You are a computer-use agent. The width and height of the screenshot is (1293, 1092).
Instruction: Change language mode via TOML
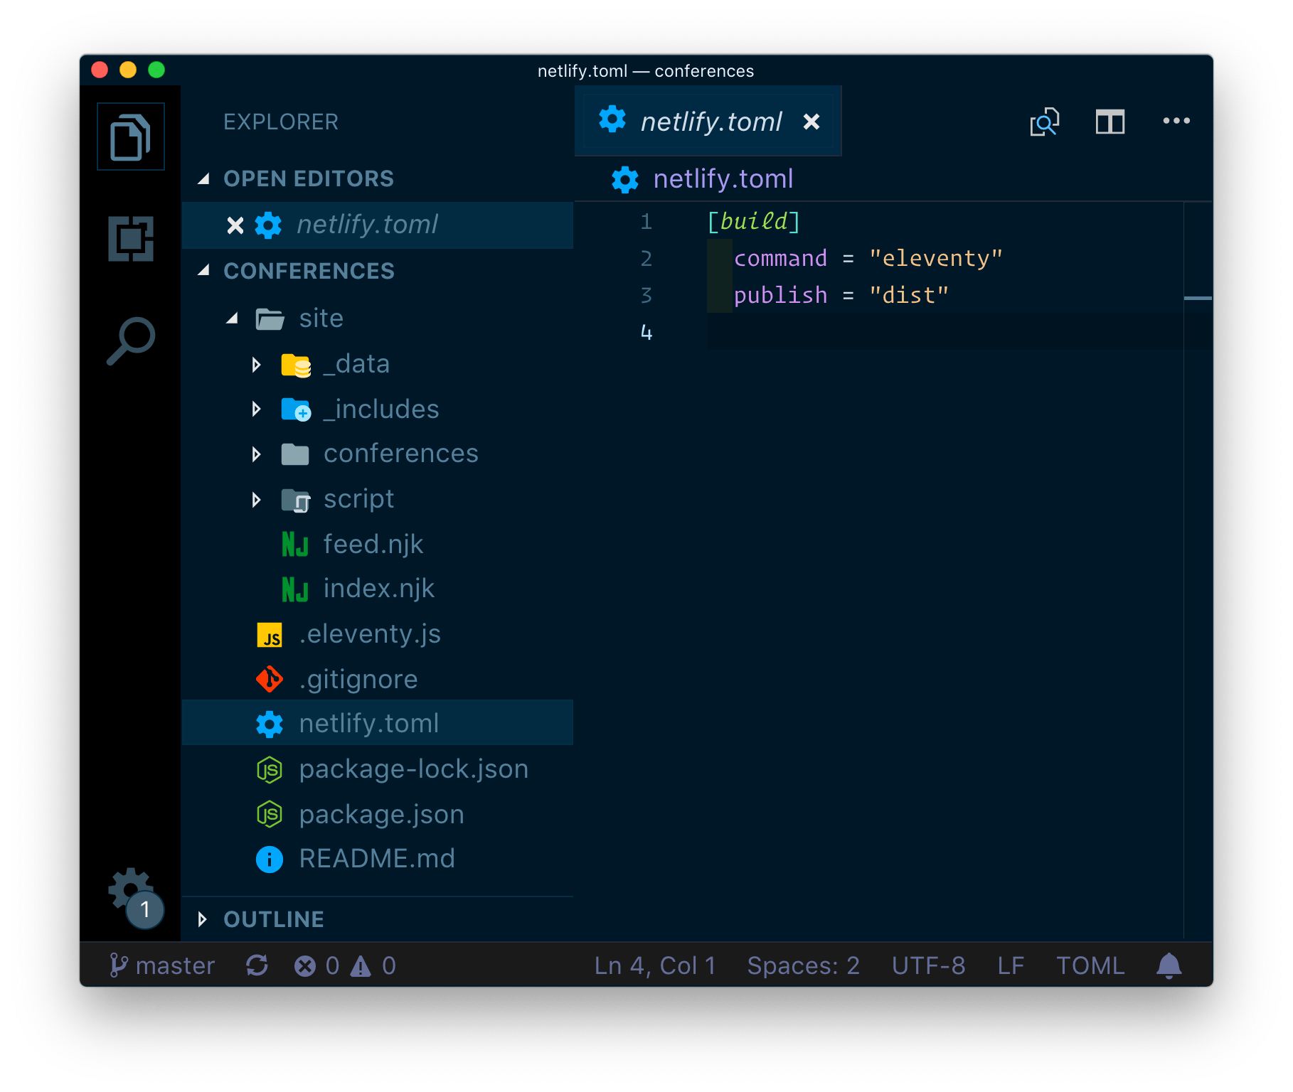pyautogui.click(x=1090, y=965)
